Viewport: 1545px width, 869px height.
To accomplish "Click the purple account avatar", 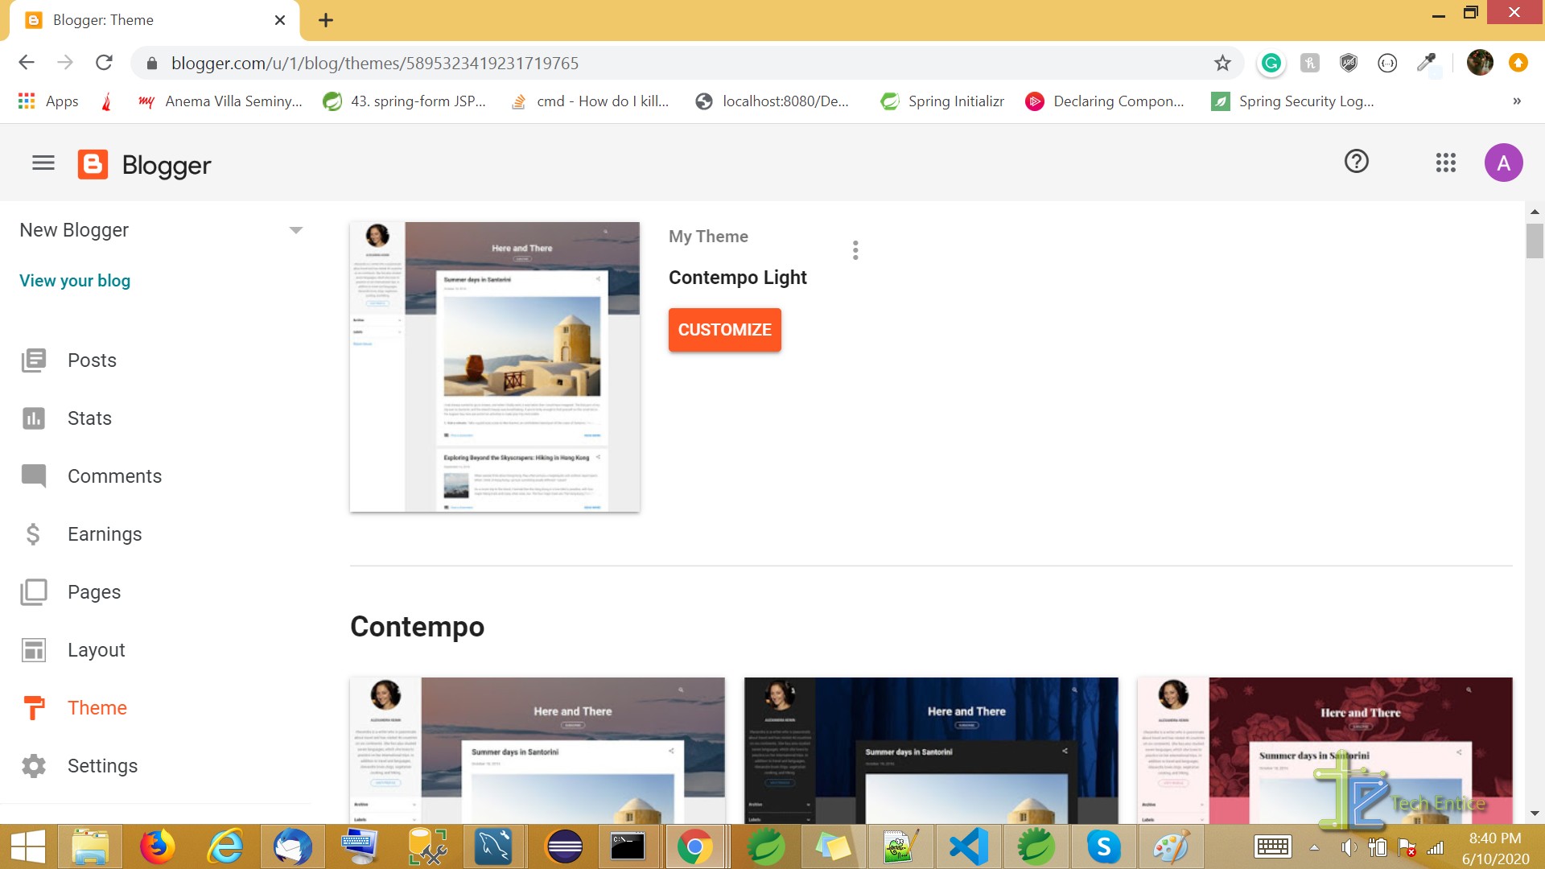I will [1502, 163].
